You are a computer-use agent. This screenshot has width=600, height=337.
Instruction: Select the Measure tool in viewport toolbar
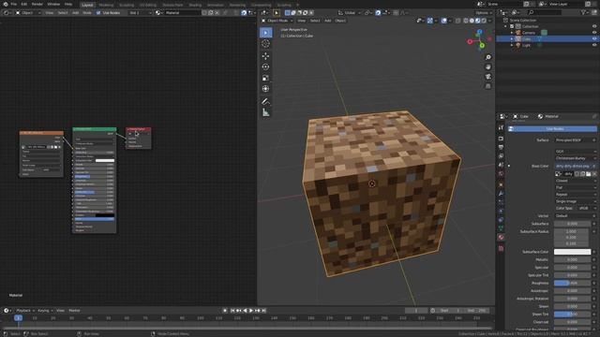coord(265,112)
